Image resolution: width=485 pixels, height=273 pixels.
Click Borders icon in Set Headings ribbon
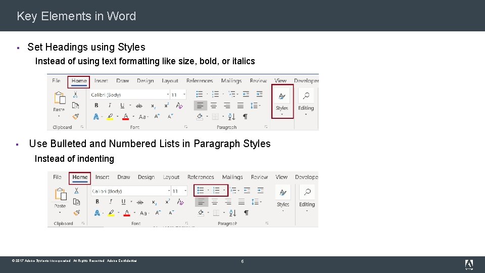click(x=215, y=117)
